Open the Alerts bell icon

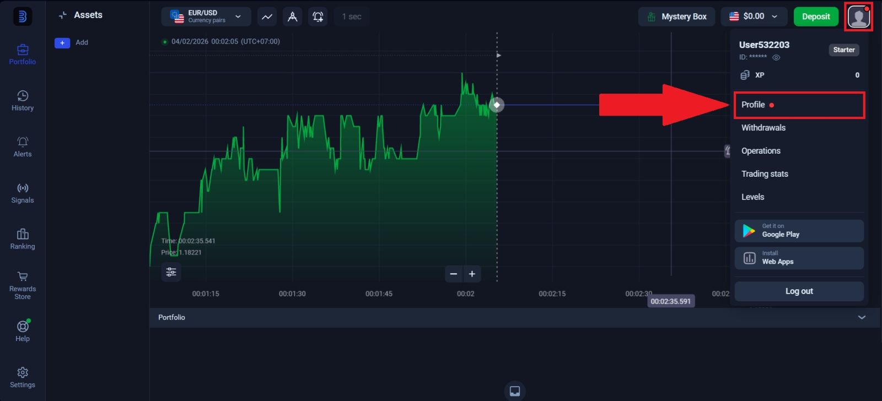coord(23,147)
